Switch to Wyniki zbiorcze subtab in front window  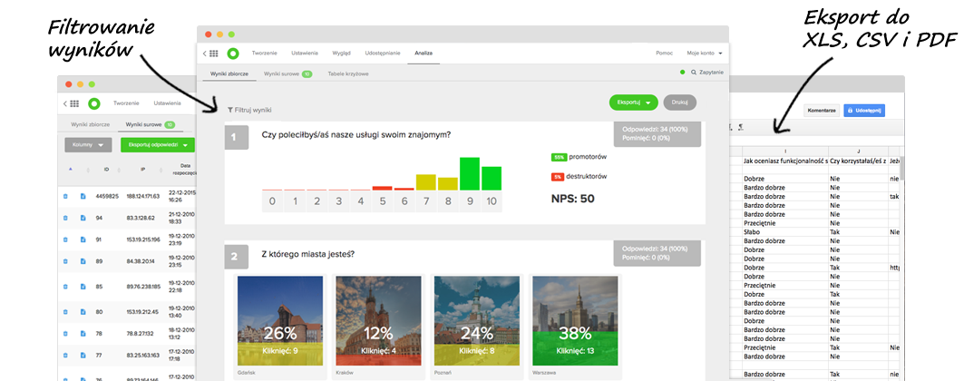(x=229, y=73)
